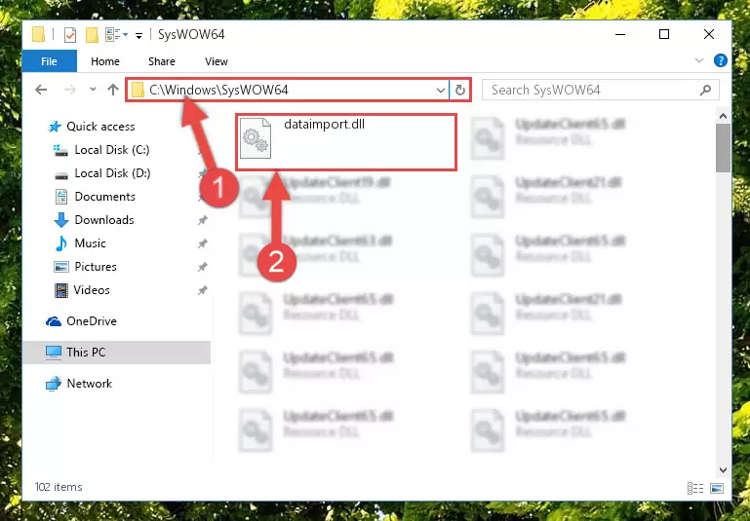750x521 pixels.
Task: Go forward with the right arrow button
Action: (x=70, y=90)
